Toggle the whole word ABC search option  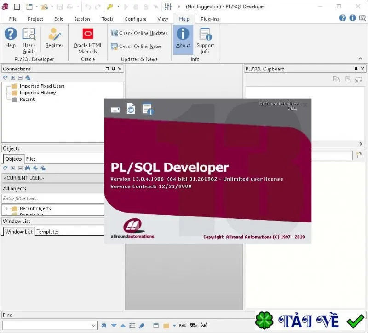pyautogui.click(x=182, y=326)
